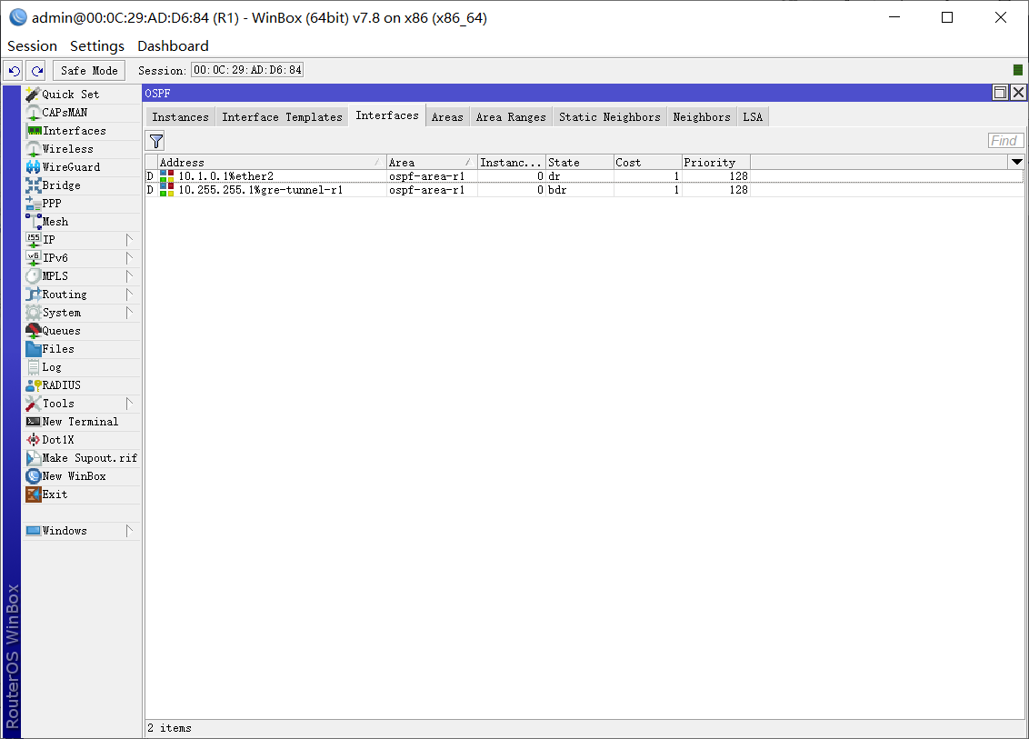The height and width of the screenshot is (739, 1029).
Task: Expand the Routing submenu arrow
Action: (129, 295)
